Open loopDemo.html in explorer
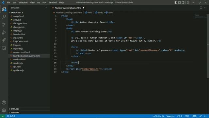209x118 pixels. [21, 42]
